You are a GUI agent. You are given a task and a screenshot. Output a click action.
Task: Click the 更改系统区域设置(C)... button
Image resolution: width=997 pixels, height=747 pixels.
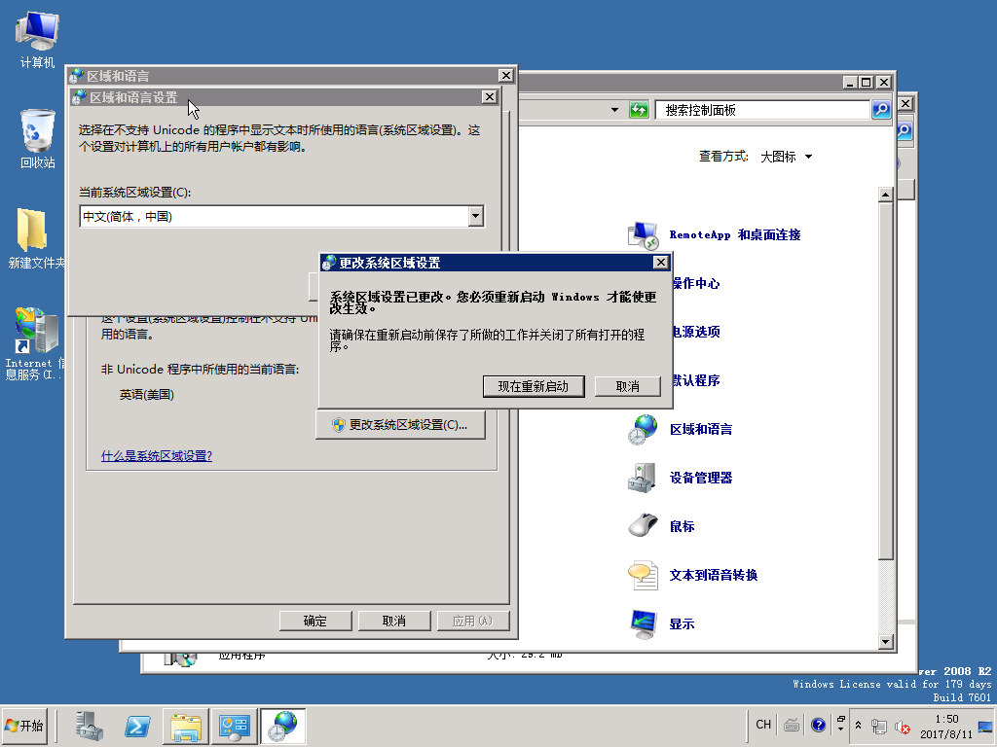pos(400,424)
